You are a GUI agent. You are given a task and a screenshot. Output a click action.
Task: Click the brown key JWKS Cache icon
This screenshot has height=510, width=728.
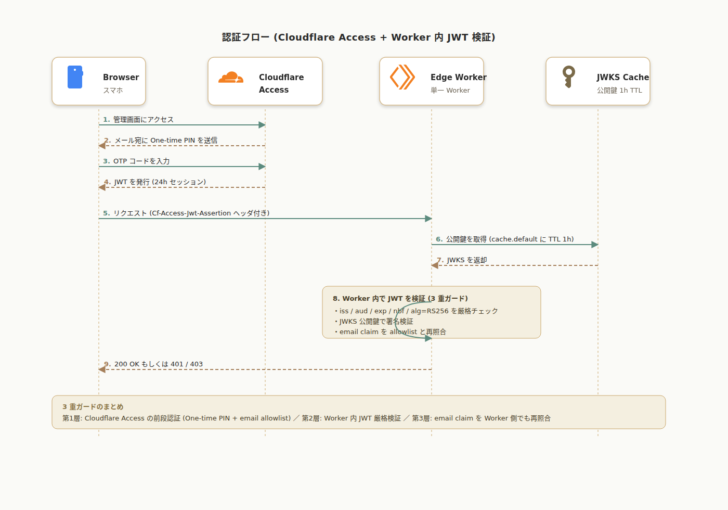click(568, 77)
